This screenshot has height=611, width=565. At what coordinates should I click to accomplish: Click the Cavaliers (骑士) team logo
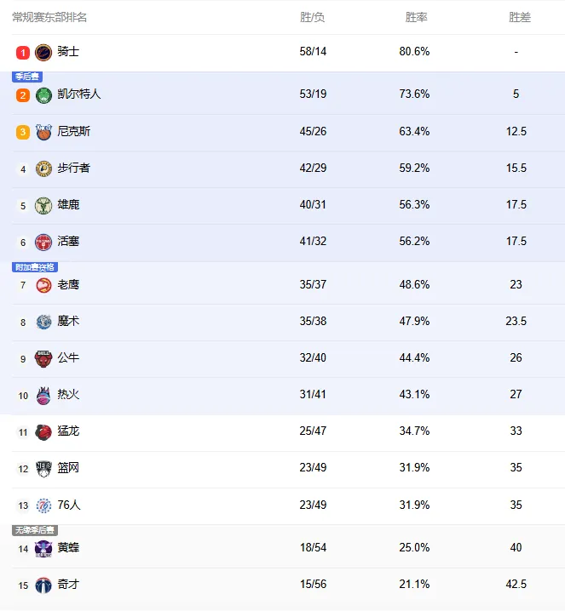pyautogui.click(x=43, y=52)
